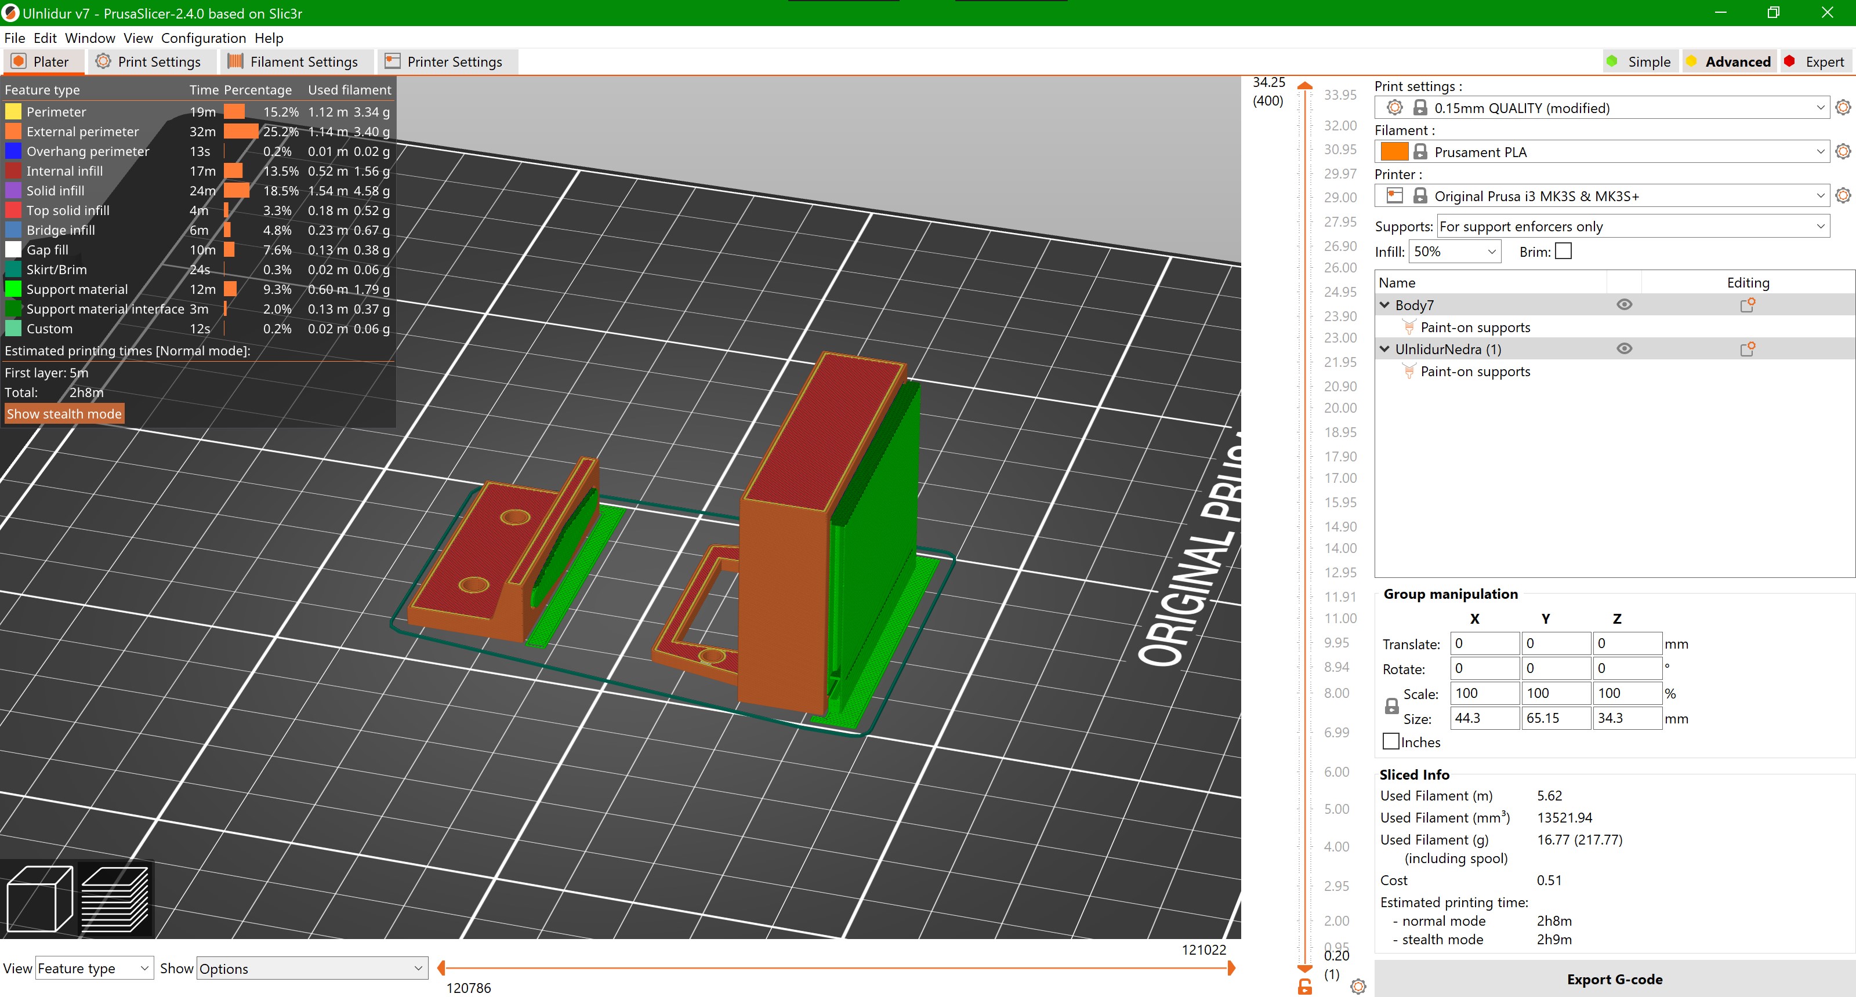The image size is (1856, 997).
Task: Open the Help menu
Action: point(269,38)
